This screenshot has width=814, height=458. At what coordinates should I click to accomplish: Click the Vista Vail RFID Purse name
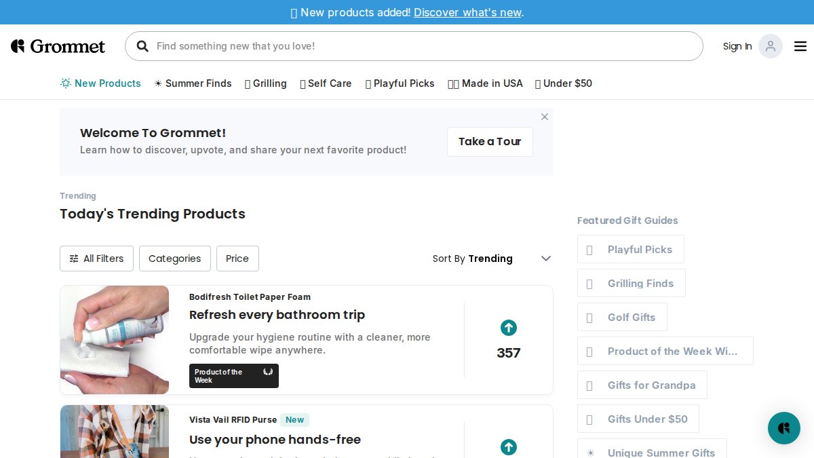(233, 420)
